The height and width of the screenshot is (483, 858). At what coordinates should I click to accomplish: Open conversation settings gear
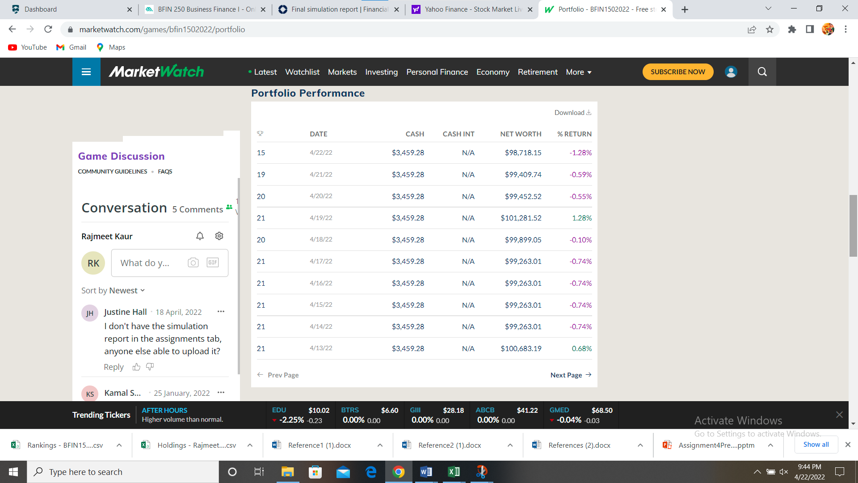pos(219,236)
